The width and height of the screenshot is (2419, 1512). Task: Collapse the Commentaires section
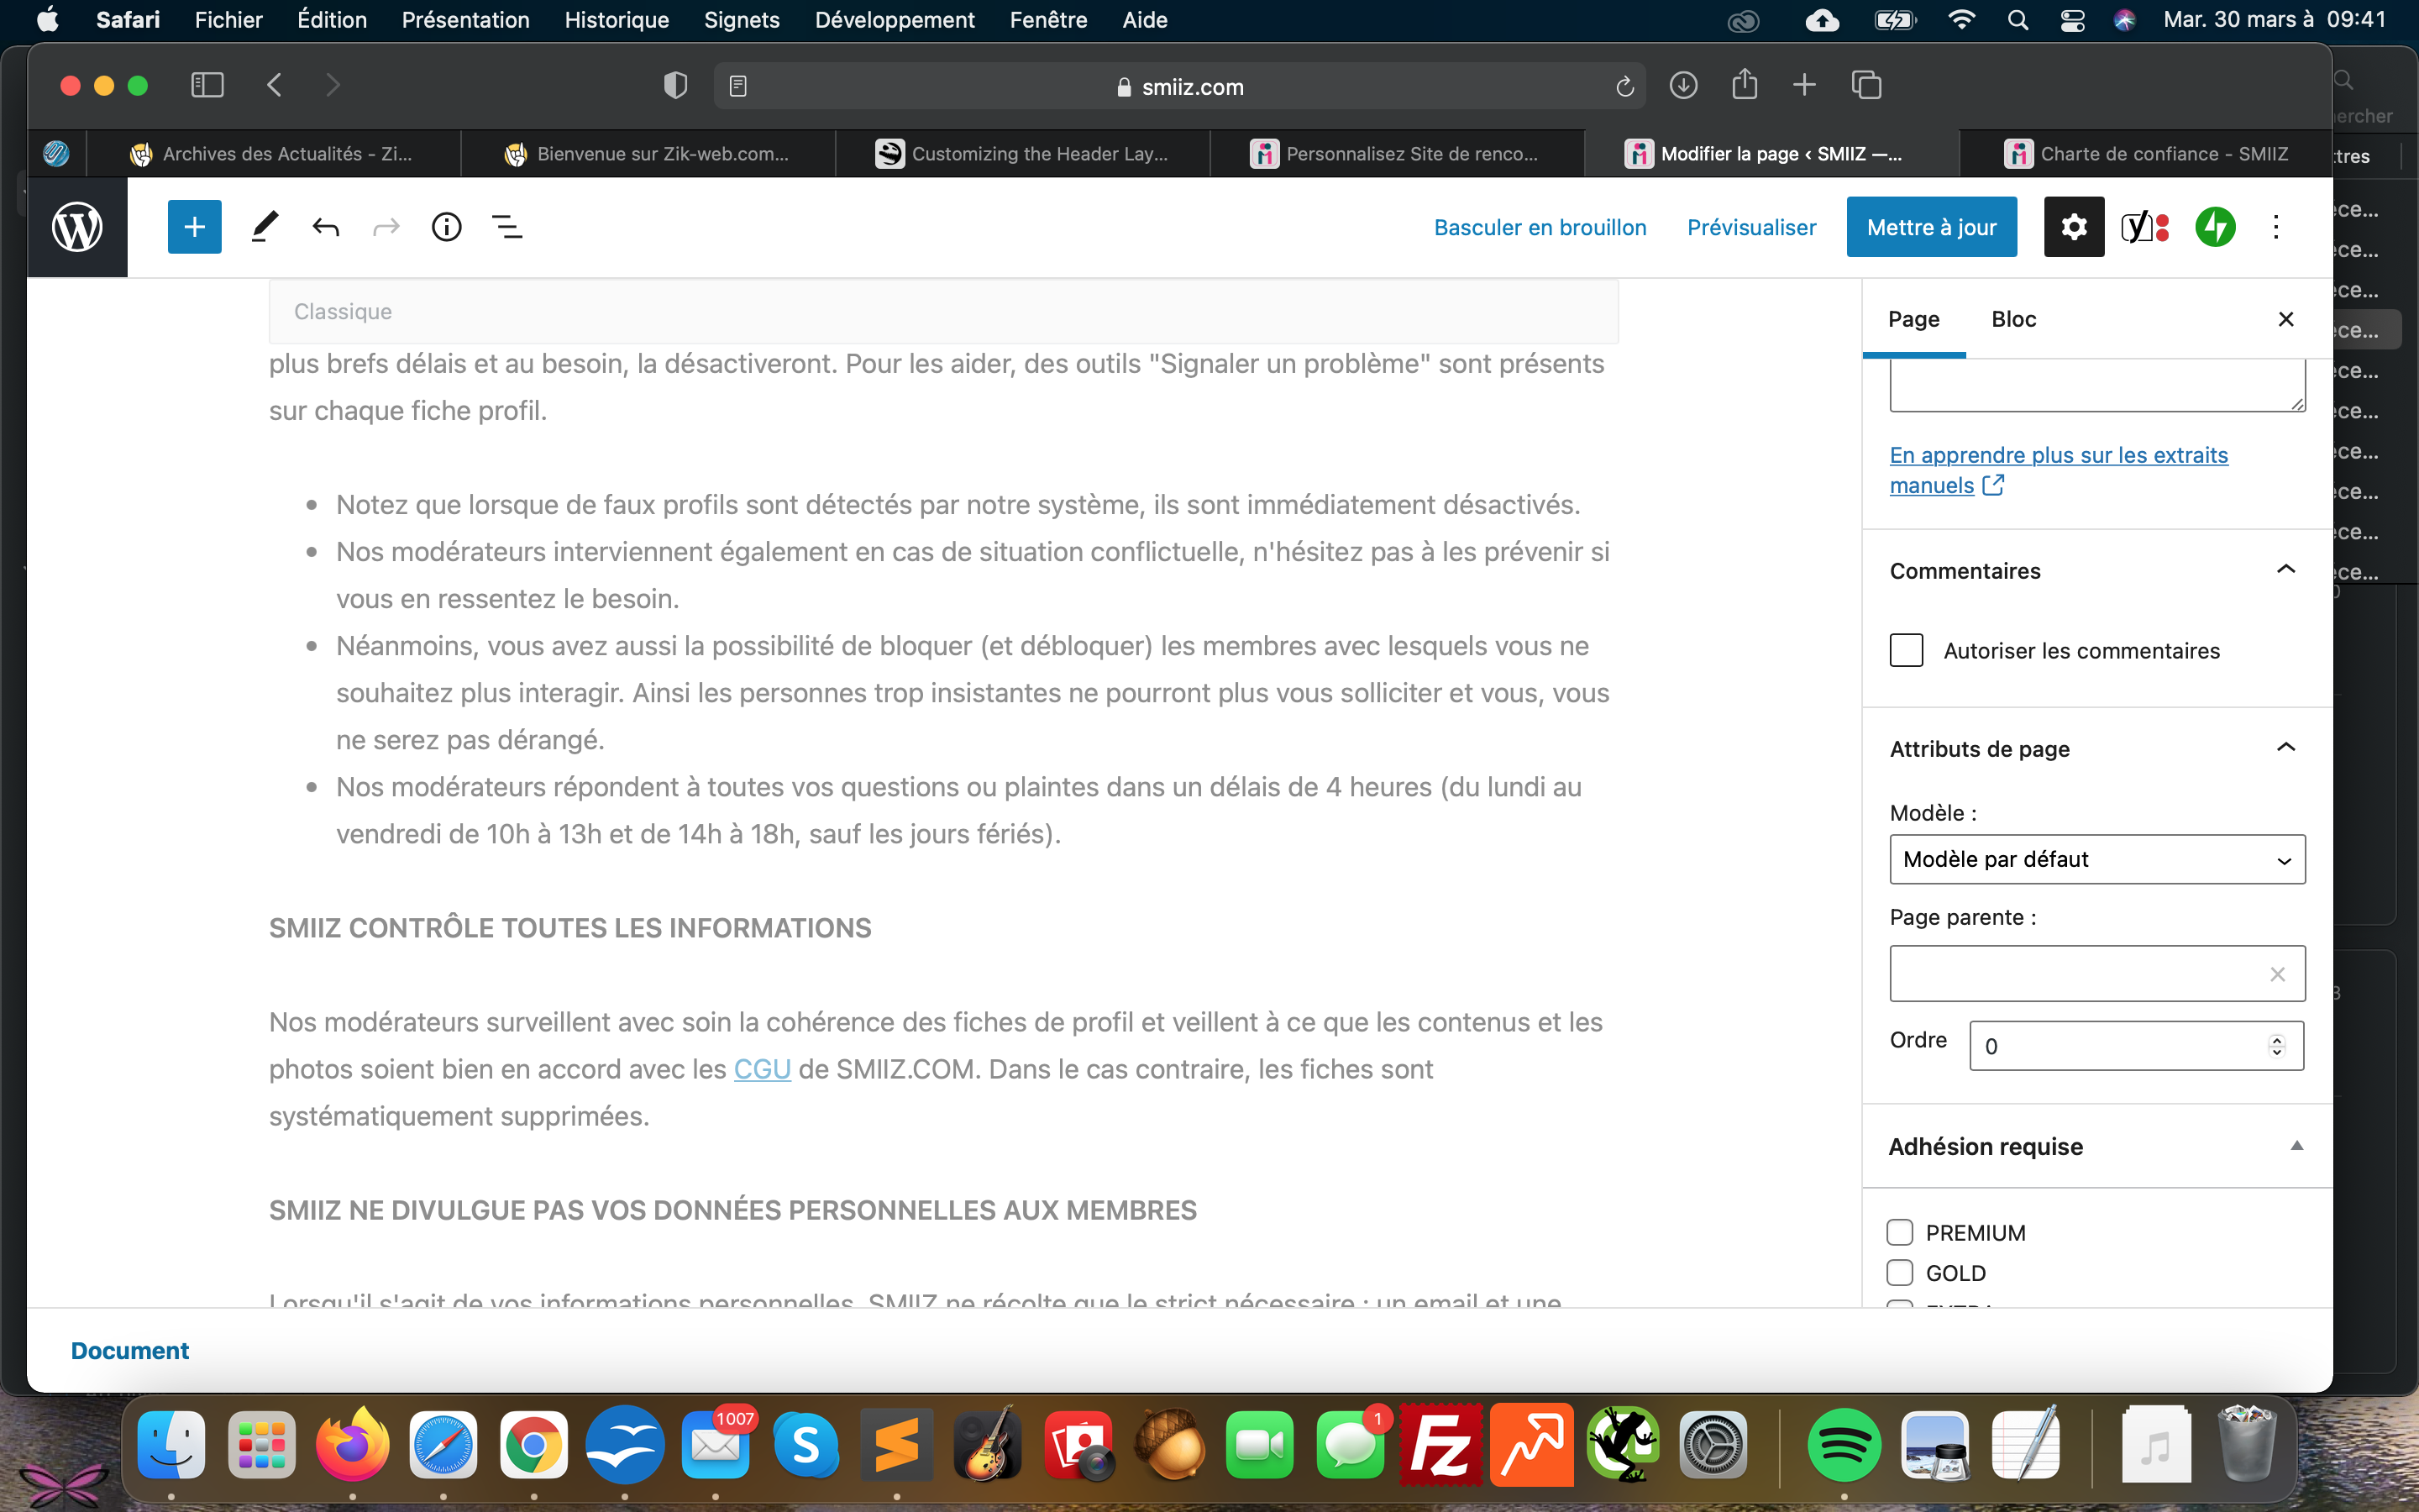2286,570
